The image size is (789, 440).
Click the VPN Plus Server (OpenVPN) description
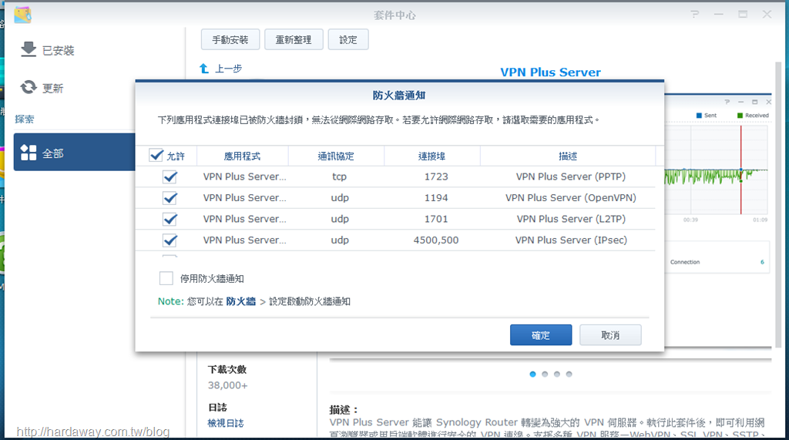pos(571,198)
